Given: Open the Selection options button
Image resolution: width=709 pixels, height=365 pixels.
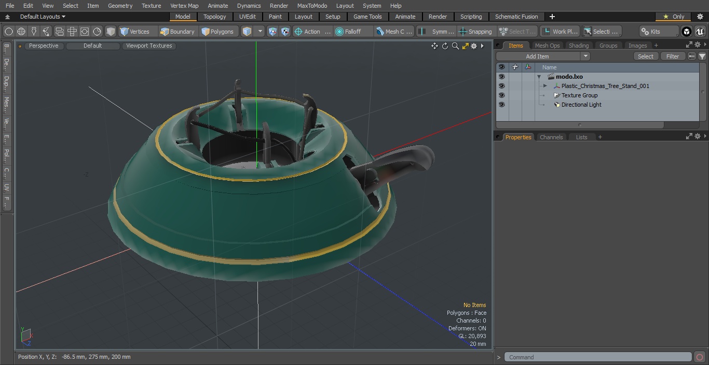Looking at the screenshot, I should [x=601, y=32].
